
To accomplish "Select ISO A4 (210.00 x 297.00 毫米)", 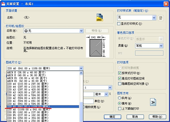I will point(43,84).
